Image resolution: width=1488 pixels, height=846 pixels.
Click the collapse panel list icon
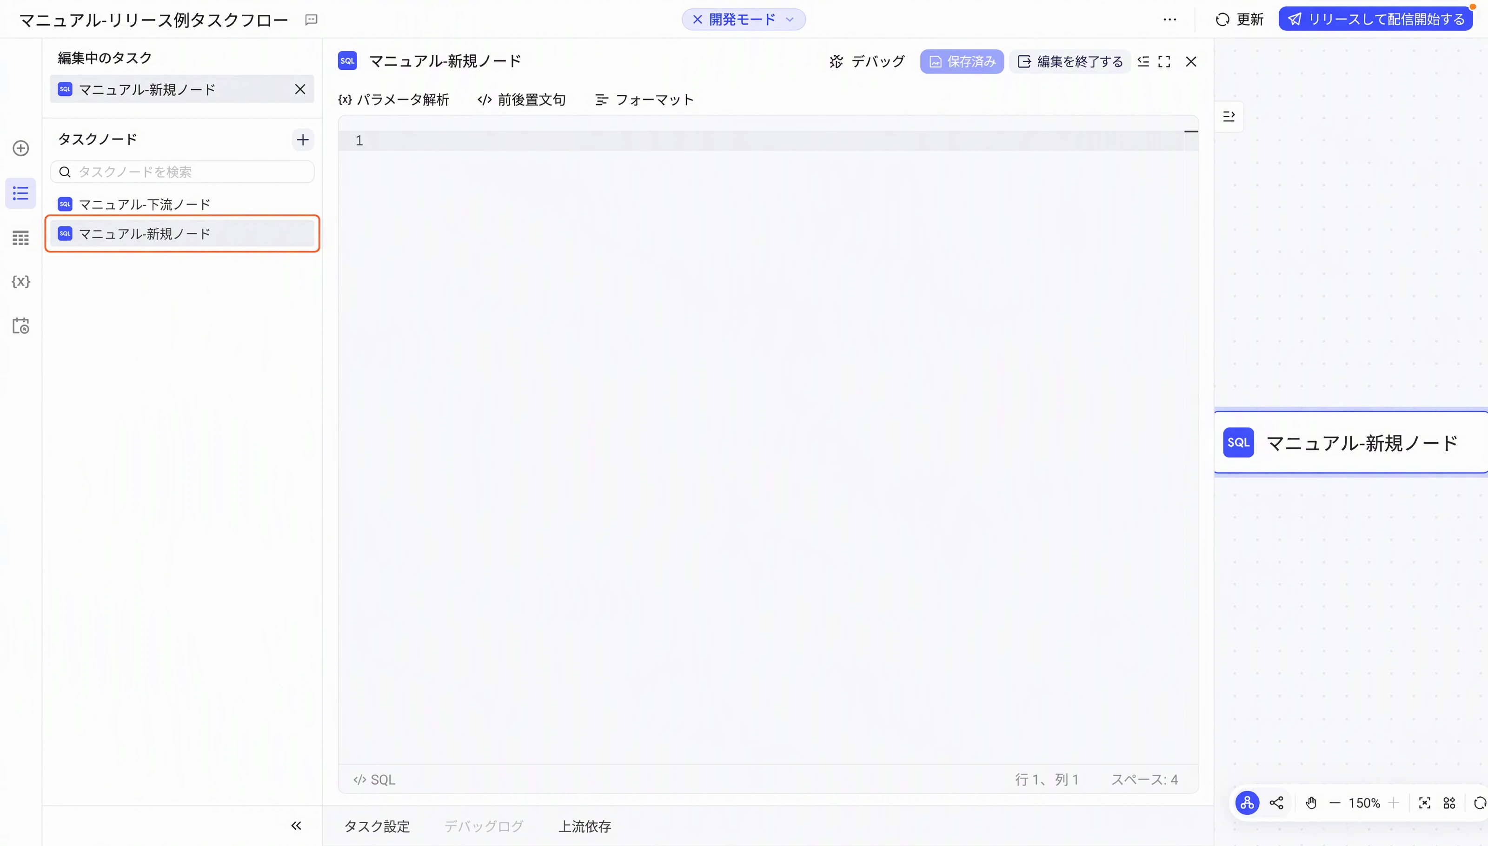tap(1143, 61)
